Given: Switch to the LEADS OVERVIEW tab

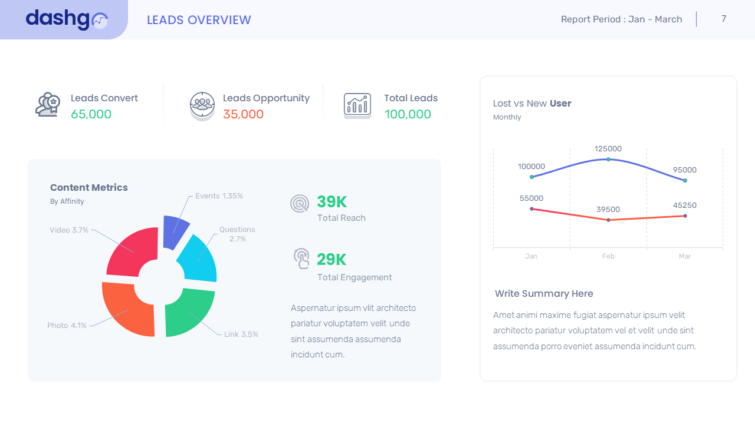Looking at the screenshot, I should pos(199,19).
